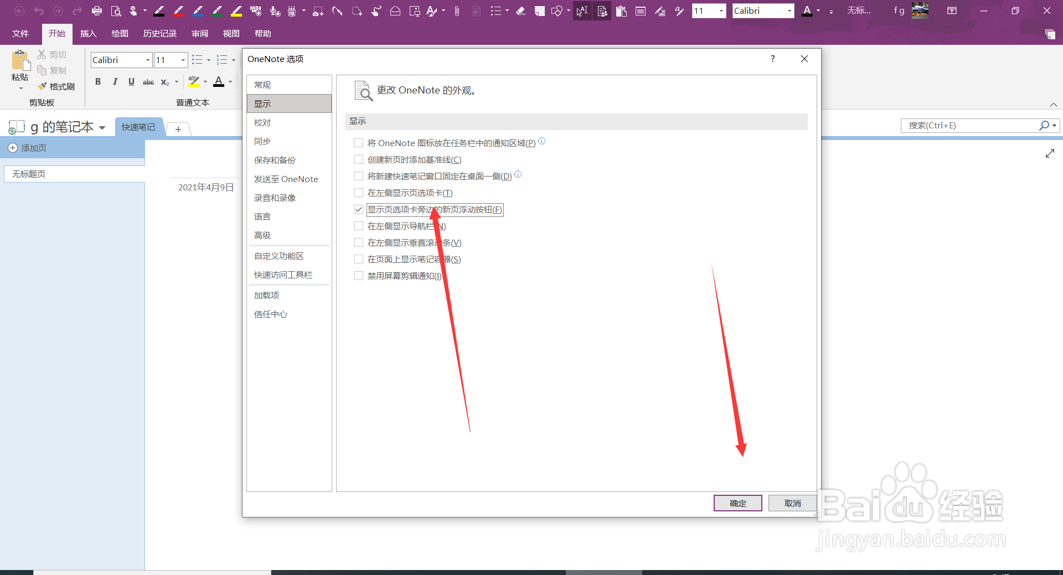
Task: Open the 快速笔记 section tab
Action: tap(138, 127)
